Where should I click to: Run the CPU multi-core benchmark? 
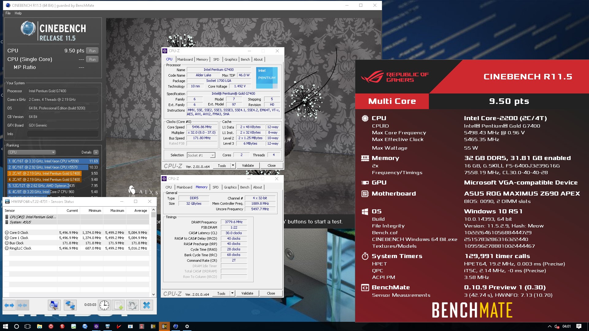pos(92,51)
